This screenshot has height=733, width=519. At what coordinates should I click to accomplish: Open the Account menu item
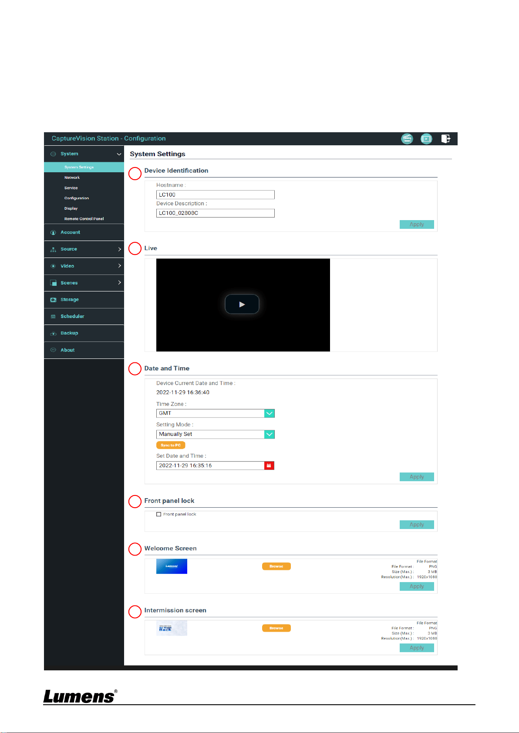pos(84,233)
